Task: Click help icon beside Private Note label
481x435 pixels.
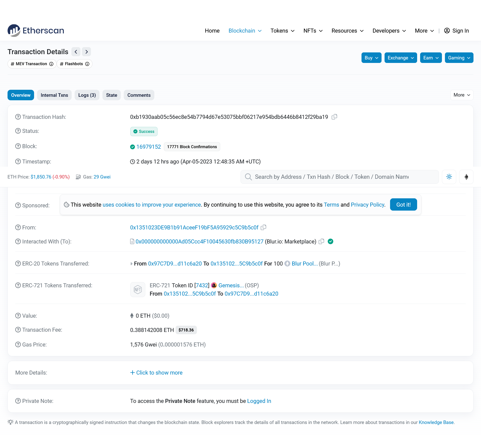Action: click(x=18, y=401)
